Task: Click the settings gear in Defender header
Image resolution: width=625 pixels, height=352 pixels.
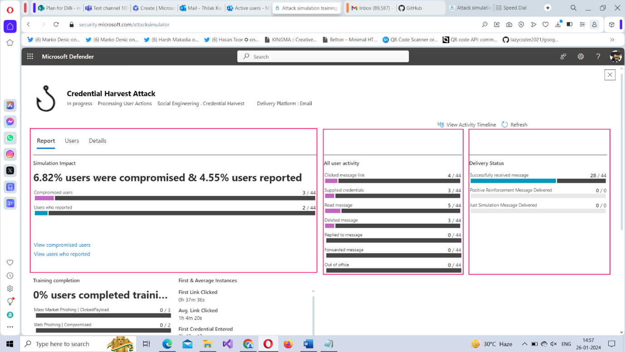Action: (x=581, y=57)
